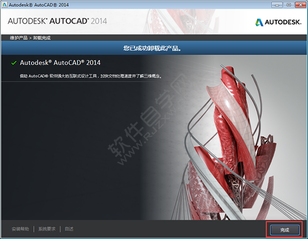This screenshot has height=239, width=308.
Task: Select the Autodesk AutoCAD 2014 product title
Action: click(60, 63)
